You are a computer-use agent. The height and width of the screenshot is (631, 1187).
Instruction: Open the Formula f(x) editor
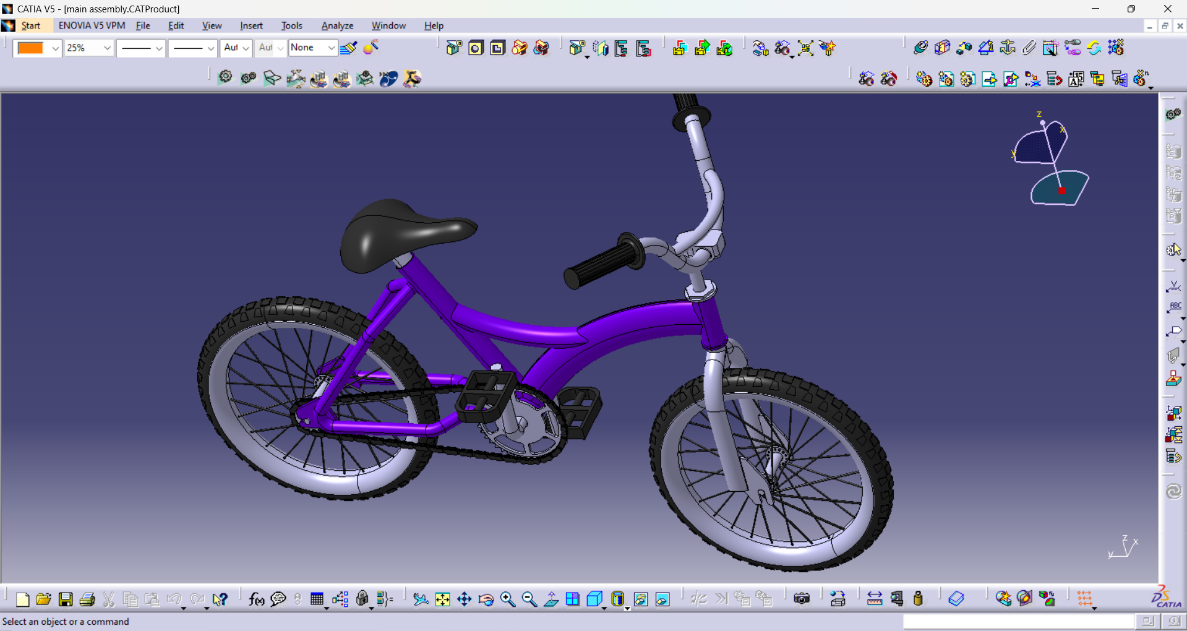tap(256, 599)
